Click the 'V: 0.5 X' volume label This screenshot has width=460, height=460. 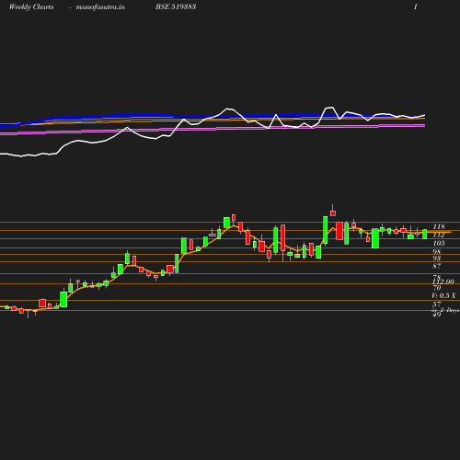[x=443, y=295]
